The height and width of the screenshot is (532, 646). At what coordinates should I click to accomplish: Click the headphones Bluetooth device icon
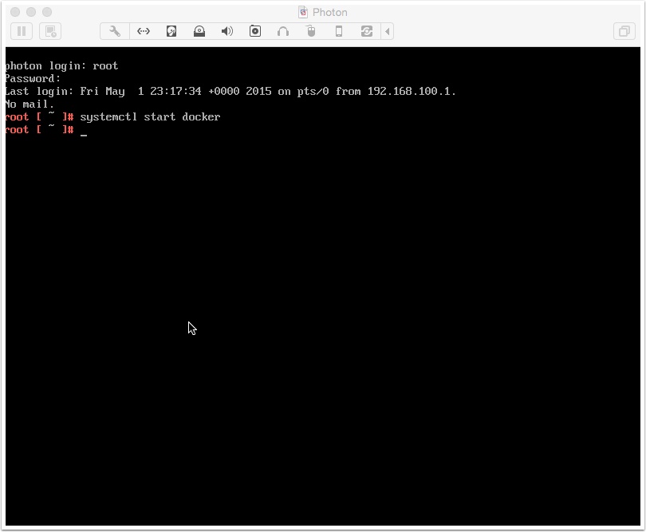tap(283, 31)
